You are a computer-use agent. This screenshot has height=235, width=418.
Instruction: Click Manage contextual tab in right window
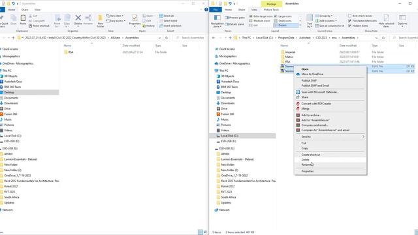tap(271, 4)
